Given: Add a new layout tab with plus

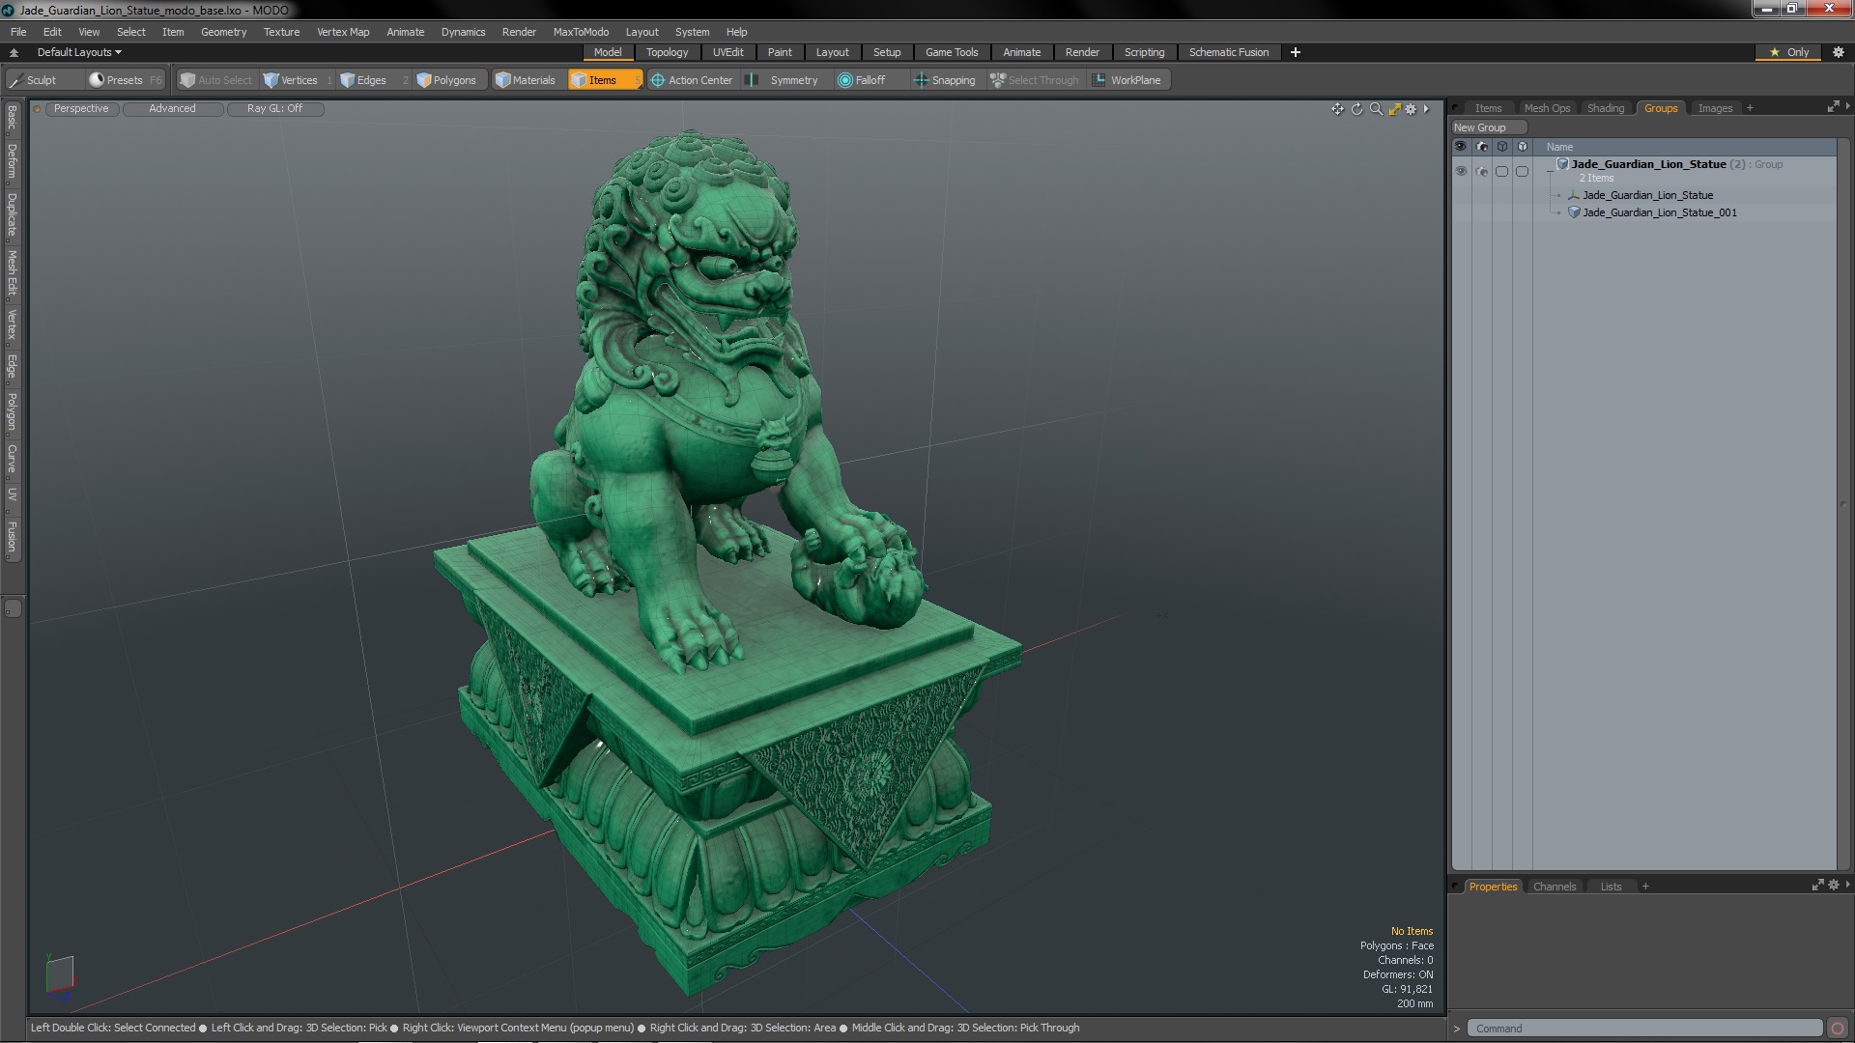Looking at the screenshot, I should (x=1296, y=52).
